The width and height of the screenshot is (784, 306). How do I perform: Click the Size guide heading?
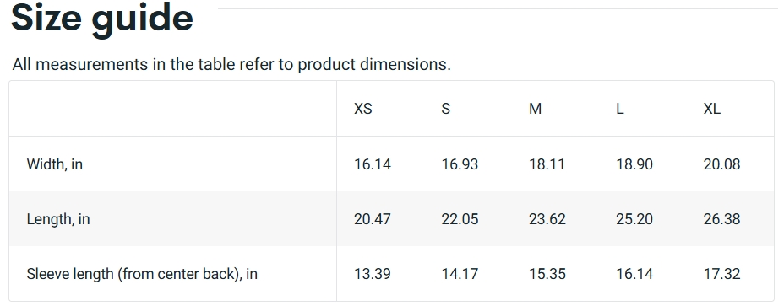click(102, 19)
